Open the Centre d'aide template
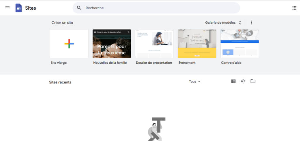The height and width of the screenshot is (141, 300). [x=239, y=44]
